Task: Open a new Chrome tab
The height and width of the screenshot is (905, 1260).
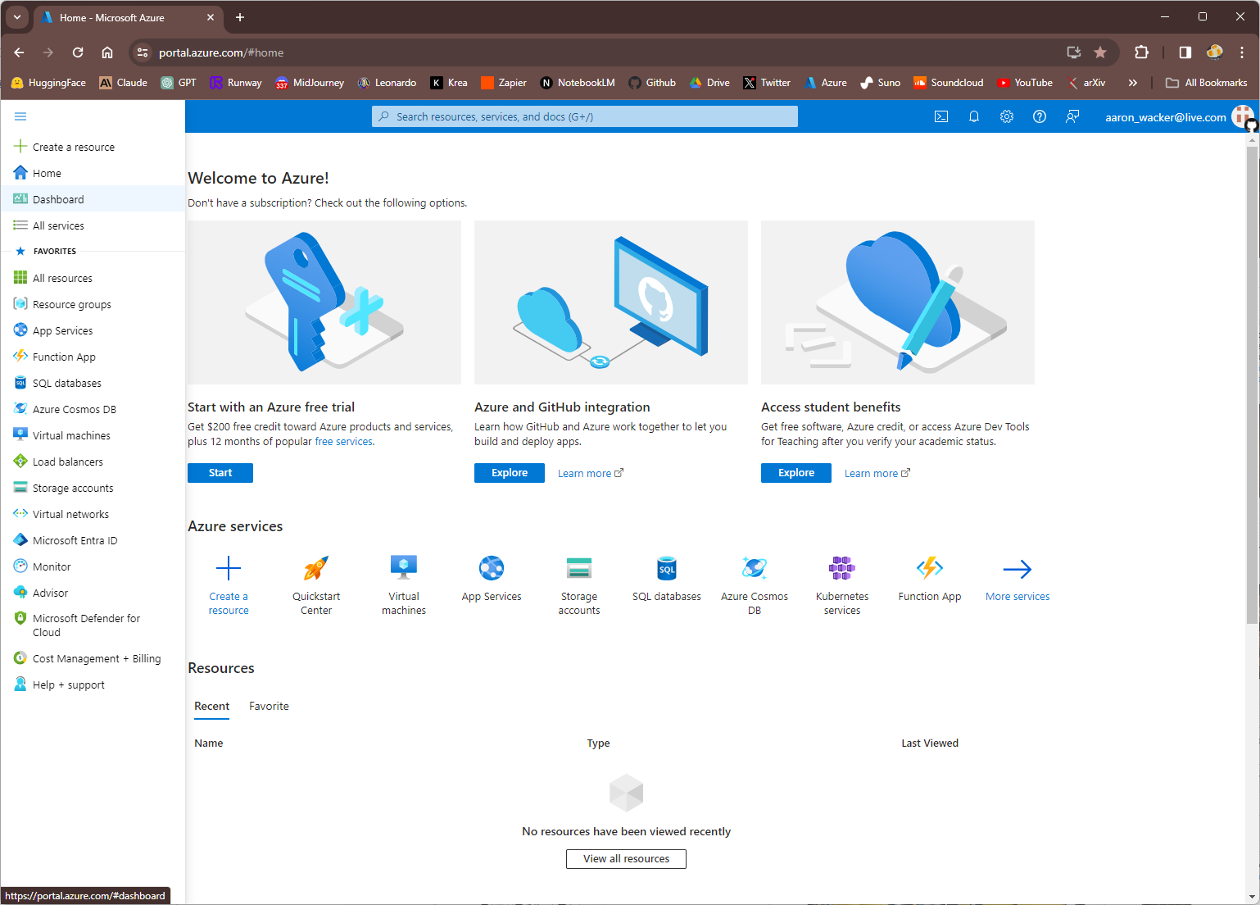Action: [240, 17]
